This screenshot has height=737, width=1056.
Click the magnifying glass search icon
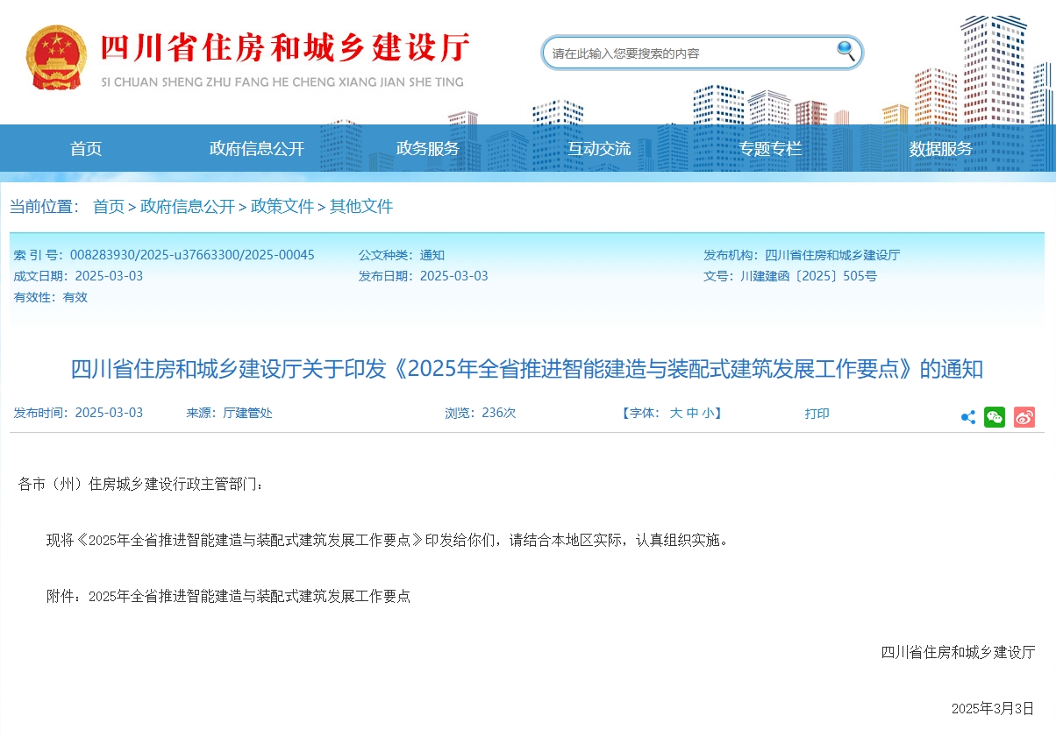pyautogui.click(x=846, y=51)
